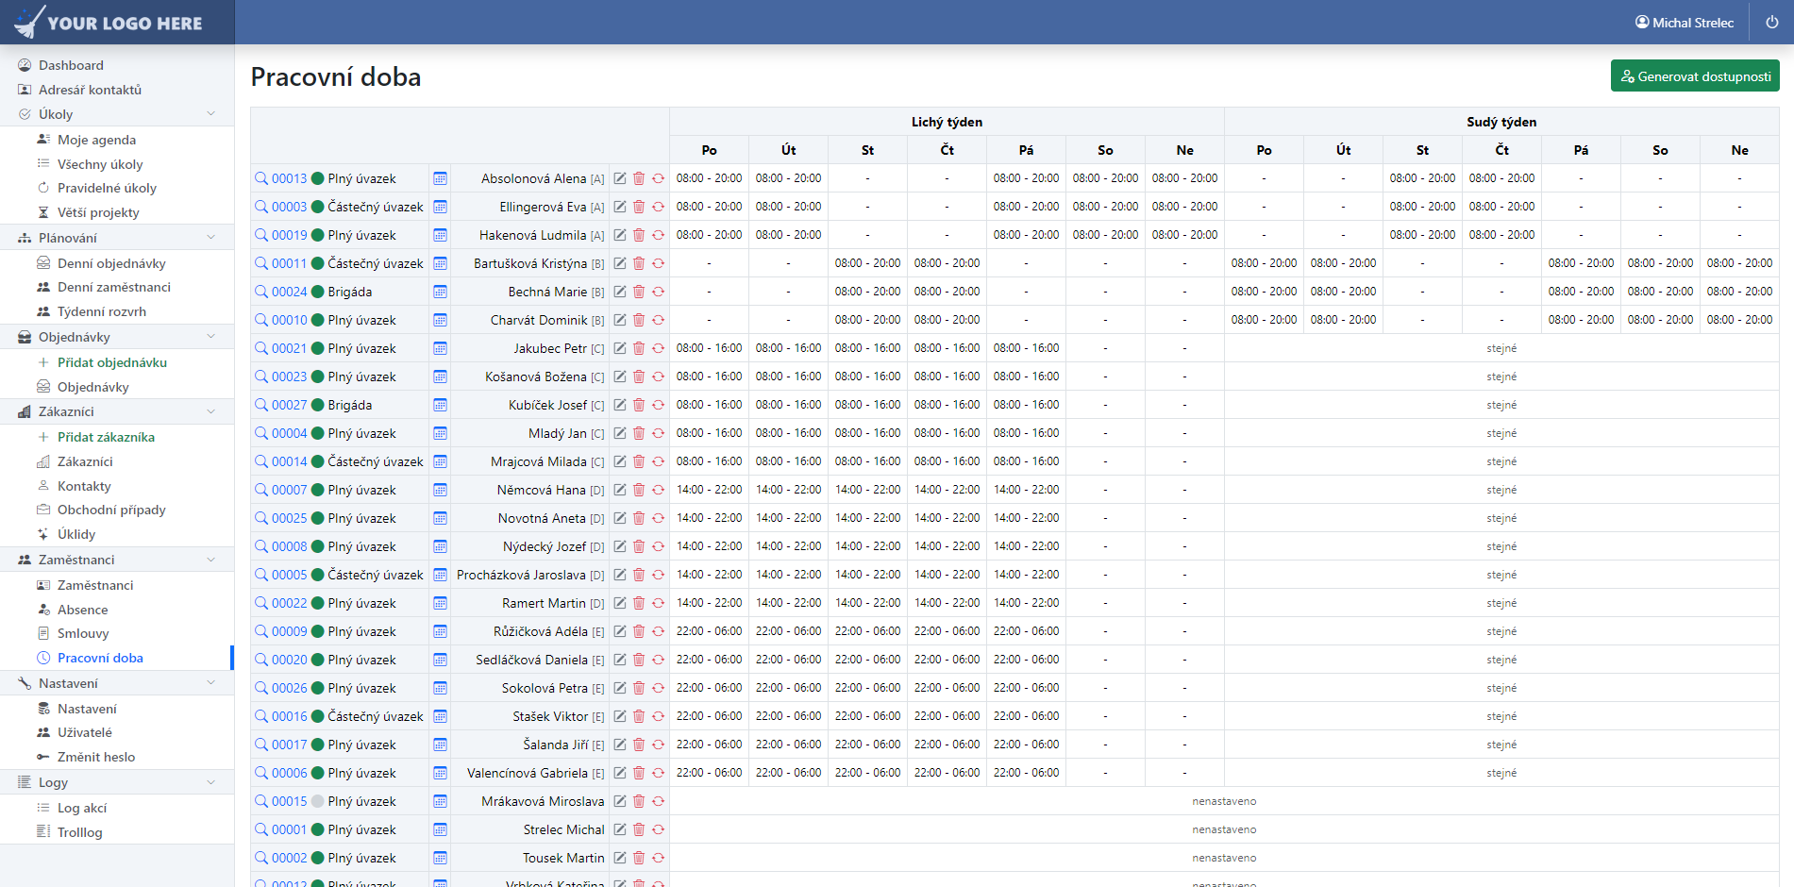The width and height of the screenshot is (1794, 887).
Task: Collapse the Zákazníci section chevron
Action: point(210,411)
